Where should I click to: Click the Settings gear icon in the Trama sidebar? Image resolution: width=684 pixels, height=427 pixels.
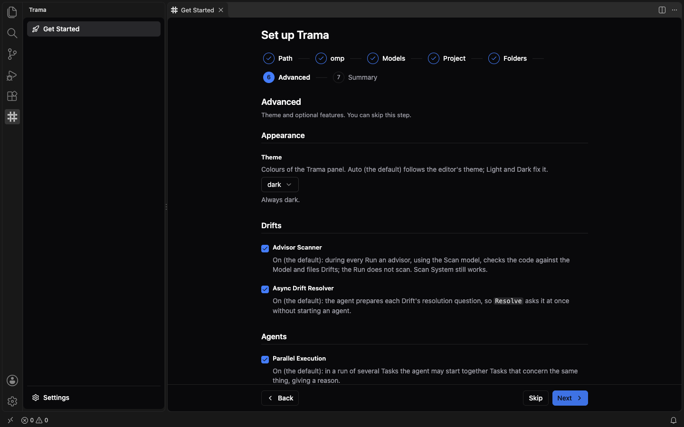[36, 398]
